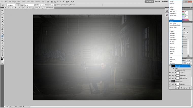Screen dimensions: 193x108
Task: Click the foreground color swatch
Action: [2, 59]
